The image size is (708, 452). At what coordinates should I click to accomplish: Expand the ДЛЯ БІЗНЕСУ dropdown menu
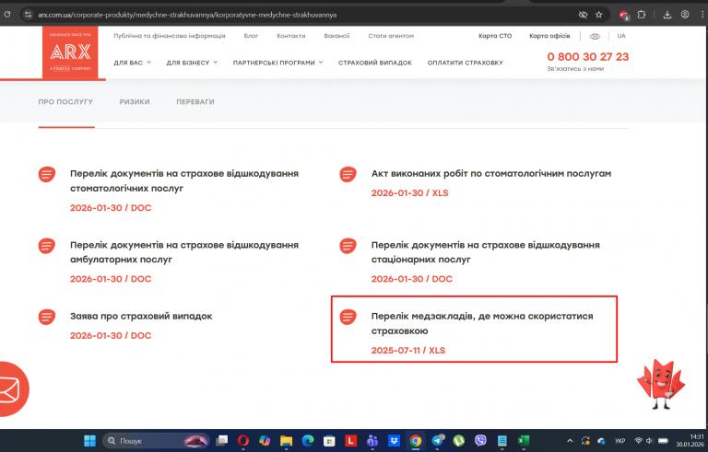tap(192, 63)
